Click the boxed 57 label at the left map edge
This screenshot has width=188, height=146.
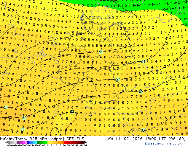(6, 107)
